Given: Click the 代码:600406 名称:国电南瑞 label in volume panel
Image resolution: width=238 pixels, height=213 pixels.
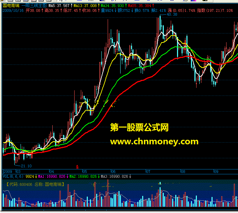Looking at the screenshot, I should [35, 184].
